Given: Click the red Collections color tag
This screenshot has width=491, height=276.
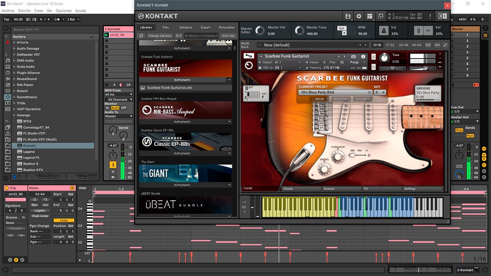Looking at the screenshot, I should (x=7, y=42).
